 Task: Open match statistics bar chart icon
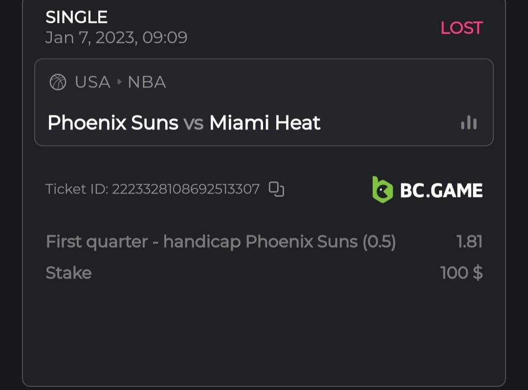pos(468,123)
